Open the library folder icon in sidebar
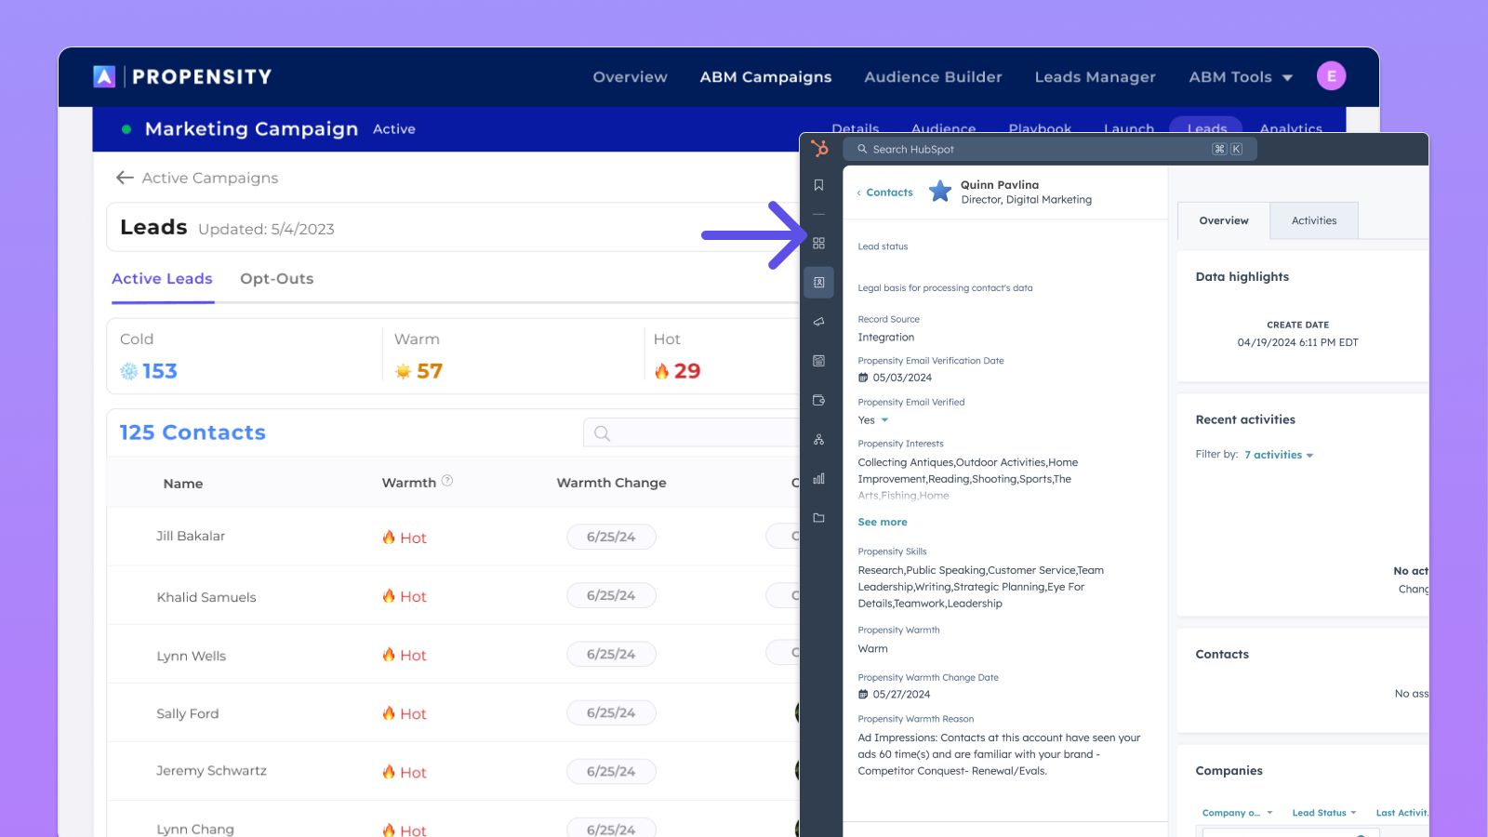 point(818,518)
